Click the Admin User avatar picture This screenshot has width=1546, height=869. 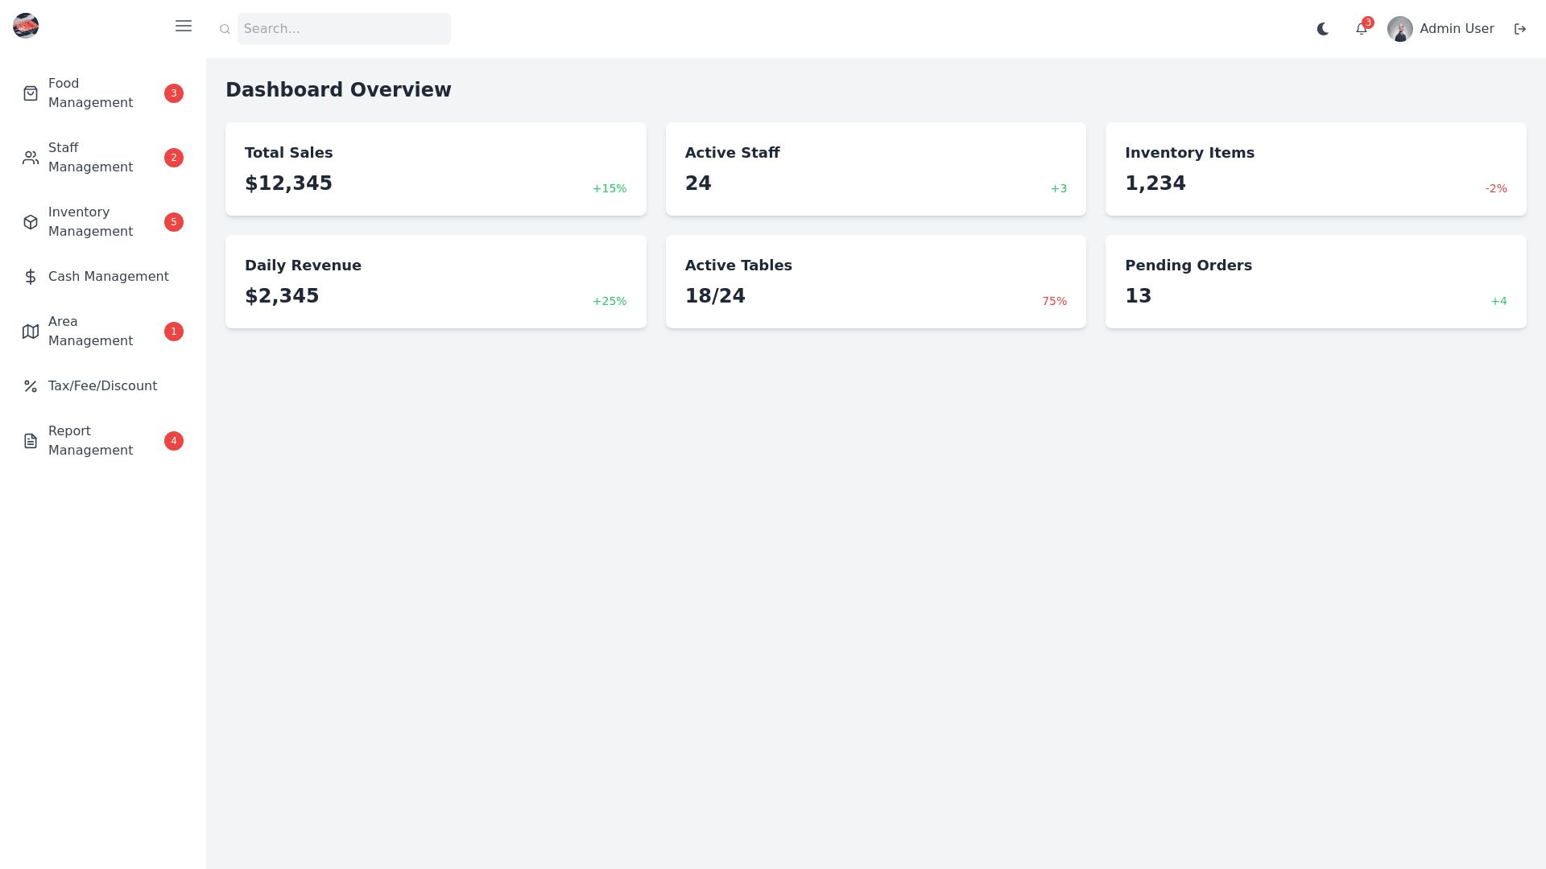tap(1399, 29)
